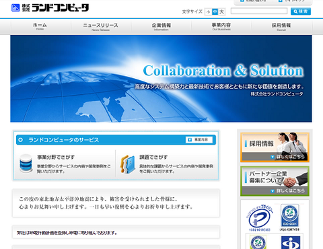This screenshot has width=323, height=249.
Task: Click the top-right header utility link
Action: [292, 1]
